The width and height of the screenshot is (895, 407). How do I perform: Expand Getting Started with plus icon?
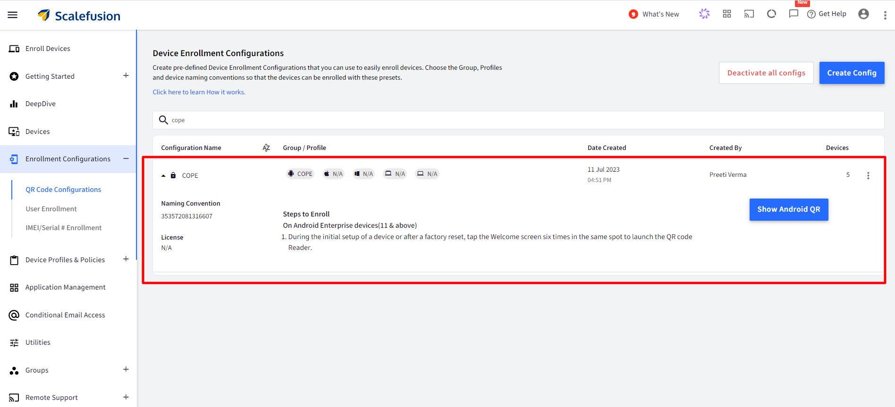click(126, 75)
